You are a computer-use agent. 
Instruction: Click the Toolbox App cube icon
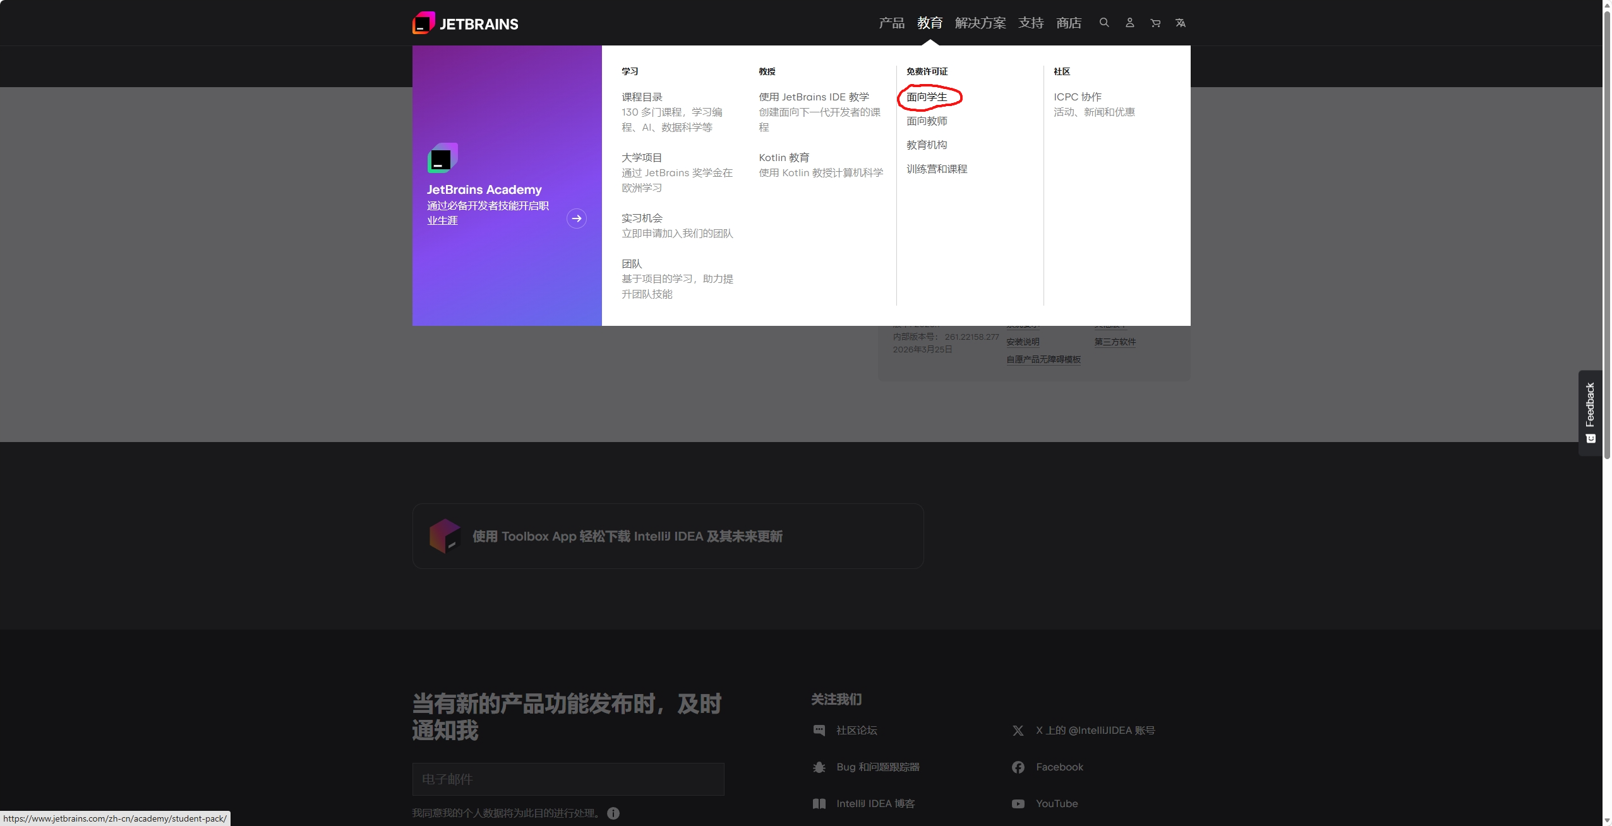click(445, 536)
